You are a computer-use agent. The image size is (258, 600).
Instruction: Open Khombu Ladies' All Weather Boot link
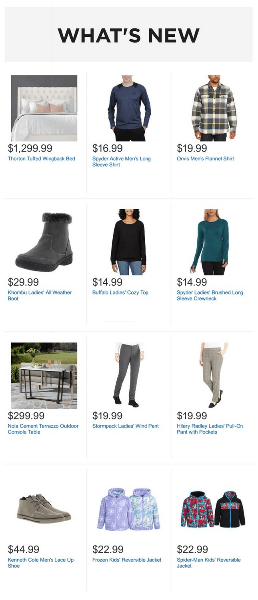40,296
